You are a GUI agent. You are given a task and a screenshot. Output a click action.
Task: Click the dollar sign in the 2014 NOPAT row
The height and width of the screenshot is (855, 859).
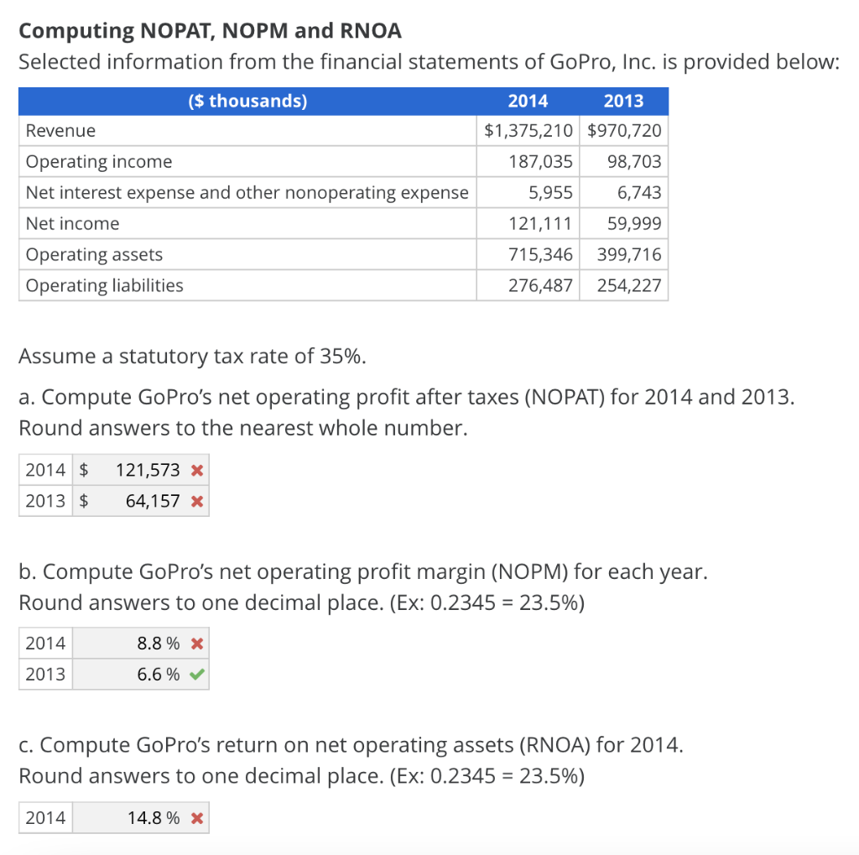(83, 470)
